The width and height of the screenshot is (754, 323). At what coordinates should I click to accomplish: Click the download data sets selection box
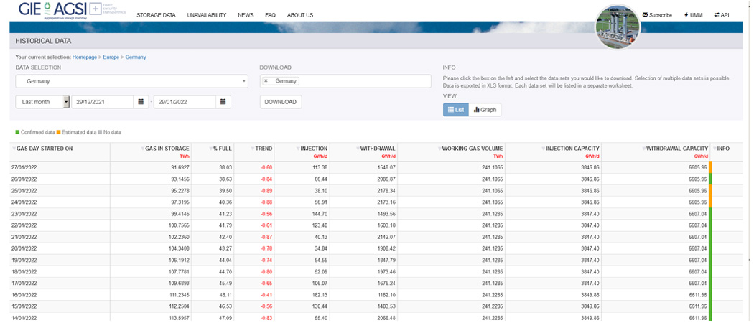point(345,81)
